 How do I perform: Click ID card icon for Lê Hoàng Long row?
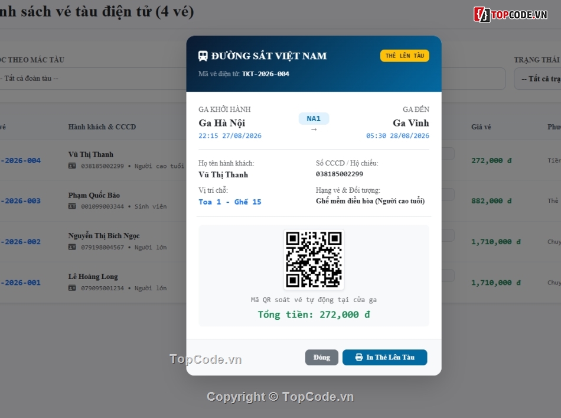(x=72, y=288)
